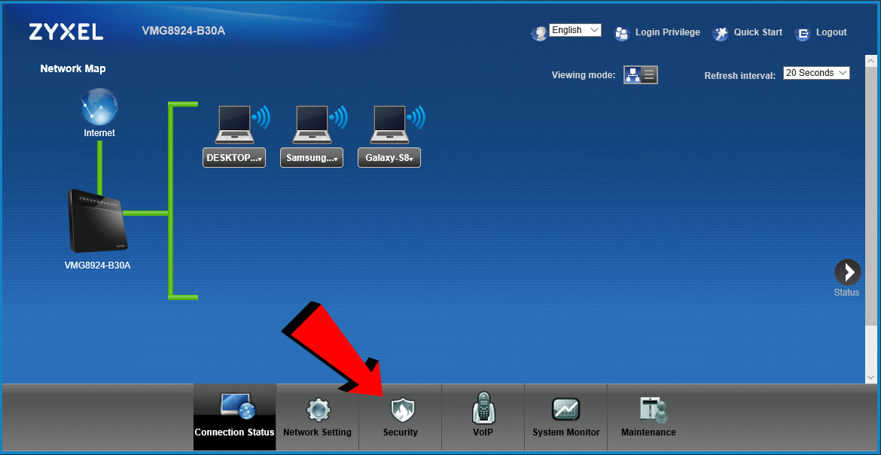Click the Quick Start wand icon
Viewport: 881px width, 455px height.
coord(721,33)
